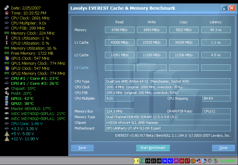The height and width of the screenshot is (165, 238).
Task: Click the Motherboard DFI LANParty field
Action: click(168, 129)
